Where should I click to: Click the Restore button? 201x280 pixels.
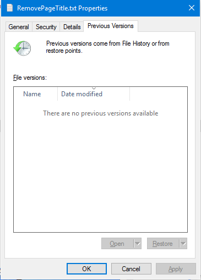[x=163, y=244]
